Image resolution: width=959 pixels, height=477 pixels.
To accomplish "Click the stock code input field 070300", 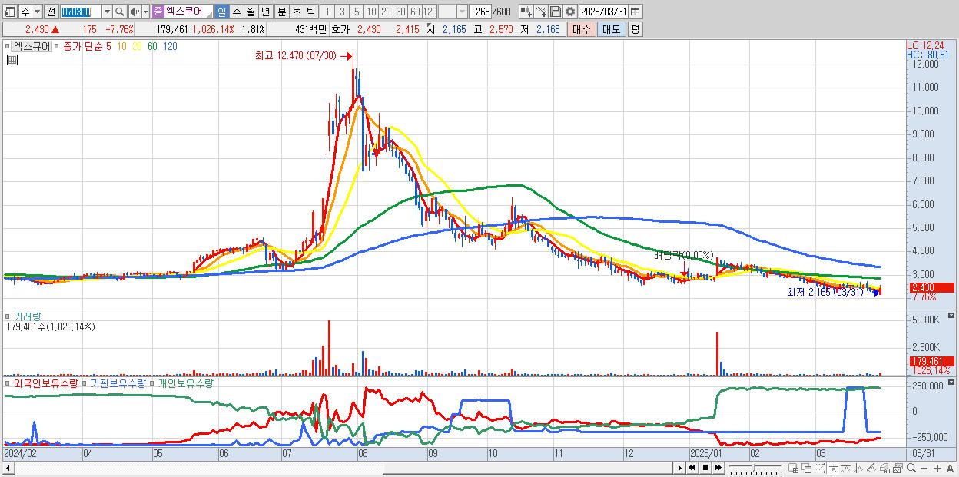I will tap(81, 12).
